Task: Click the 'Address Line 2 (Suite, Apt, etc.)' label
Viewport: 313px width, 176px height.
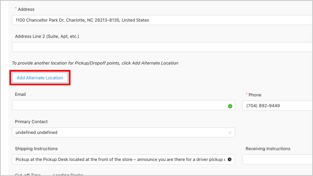Action: (x=47, y=36)
